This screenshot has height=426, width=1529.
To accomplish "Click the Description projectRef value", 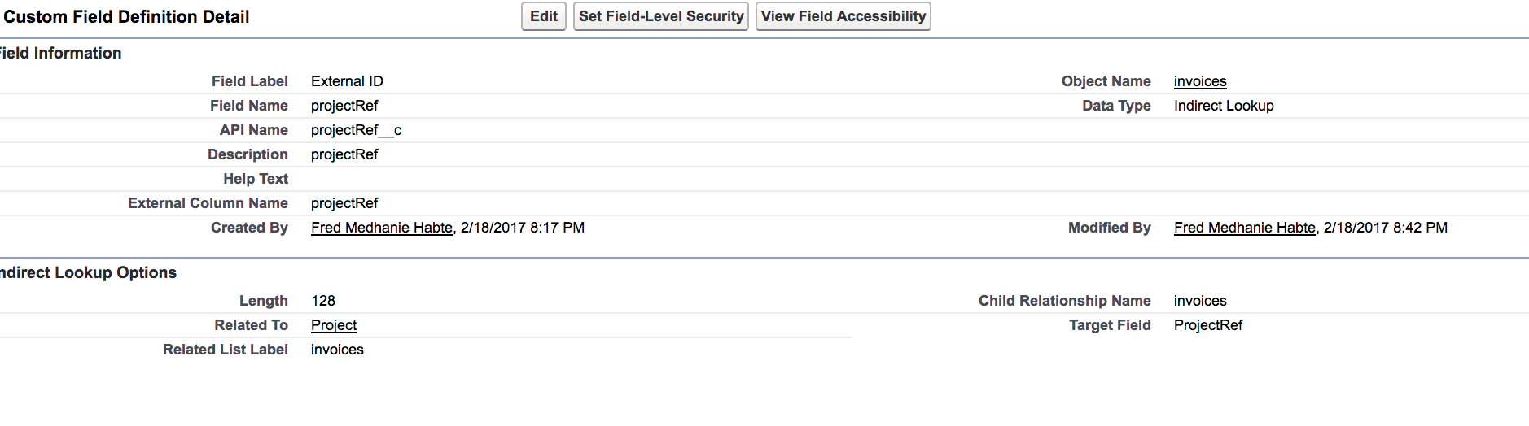I will (x=344, y=154).
